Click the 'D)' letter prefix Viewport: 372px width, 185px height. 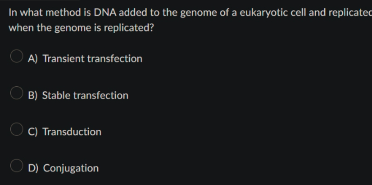33,168
